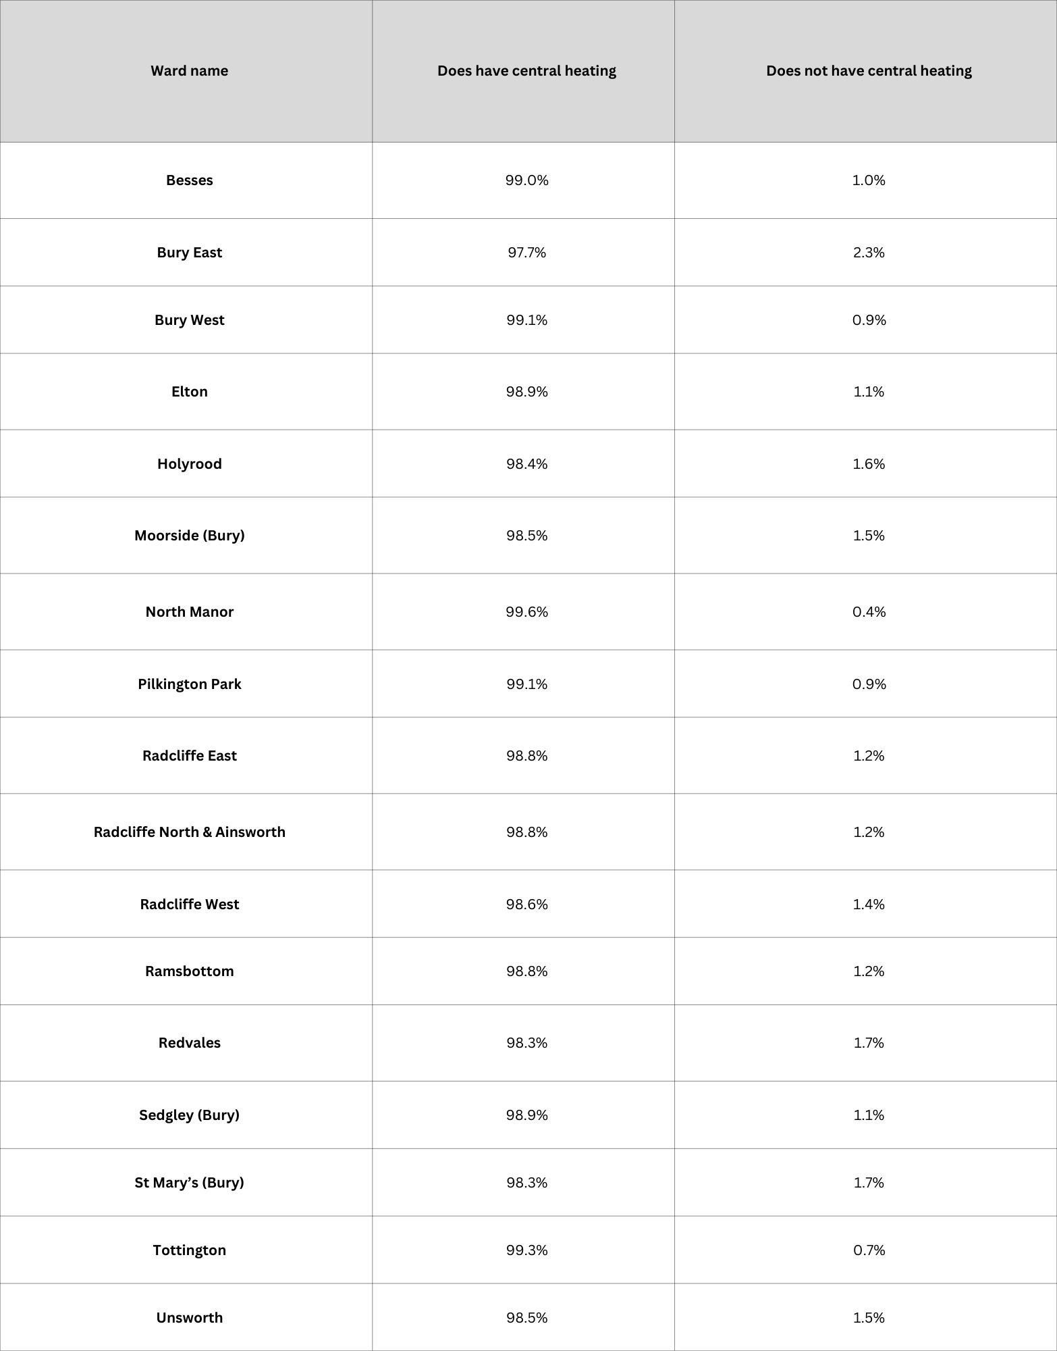Click the Ramsbottom ward name
This screenshot has height=1351, width=1057.
coord(189,971)
